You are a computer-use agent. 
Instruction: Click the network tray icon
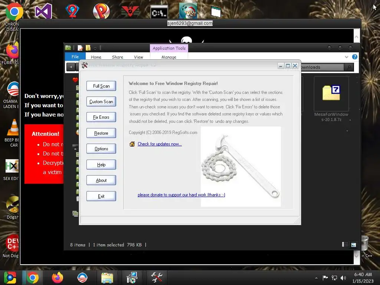click(x=334, y=278)
